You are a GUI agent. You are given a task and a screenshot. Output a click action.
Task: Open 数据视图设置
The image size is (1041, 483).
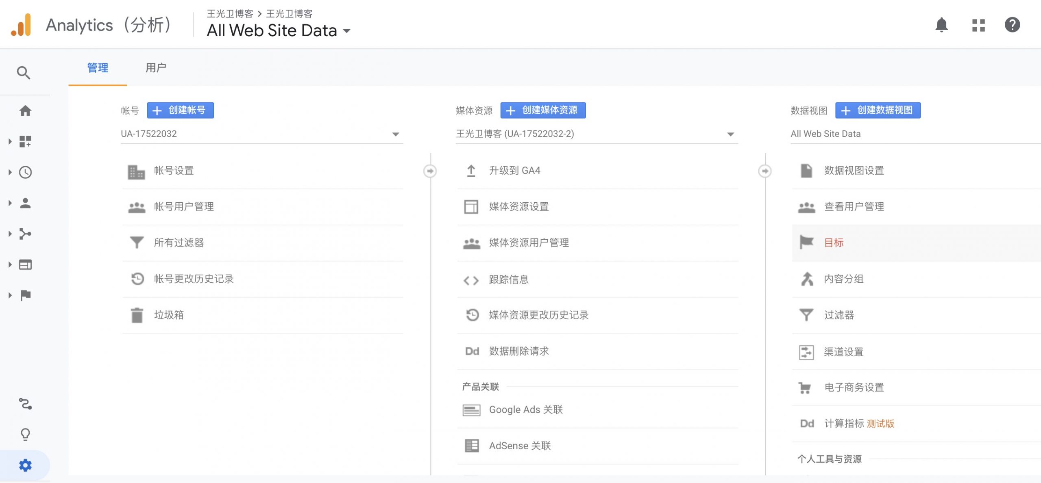[x=916, y=171]
